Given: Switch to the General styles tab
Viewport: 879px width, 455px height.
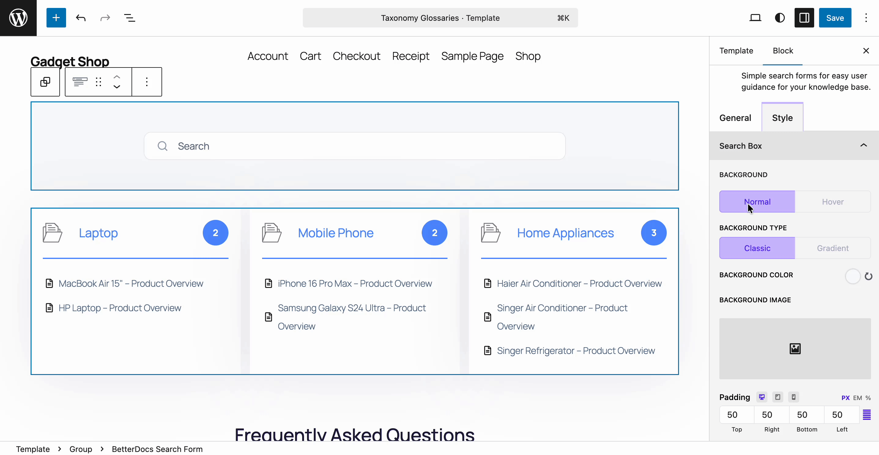Looking at the screenshot, I should (735, 118).
